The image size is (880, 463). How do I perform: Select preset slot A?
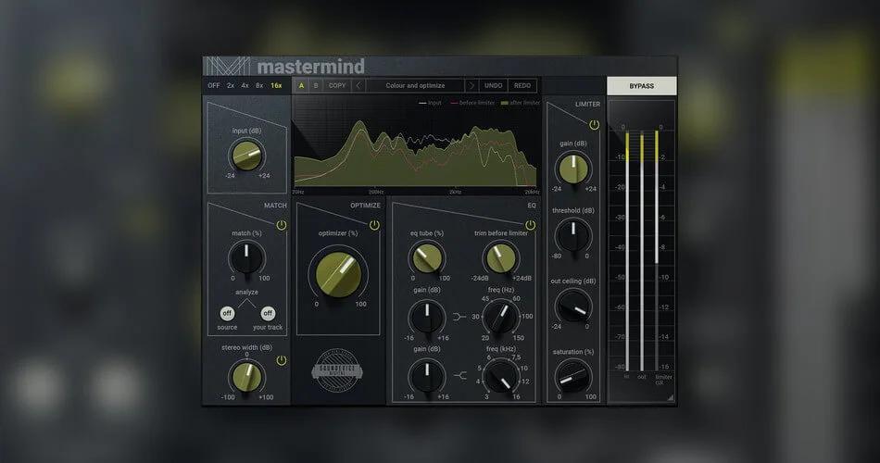[301, 85]
